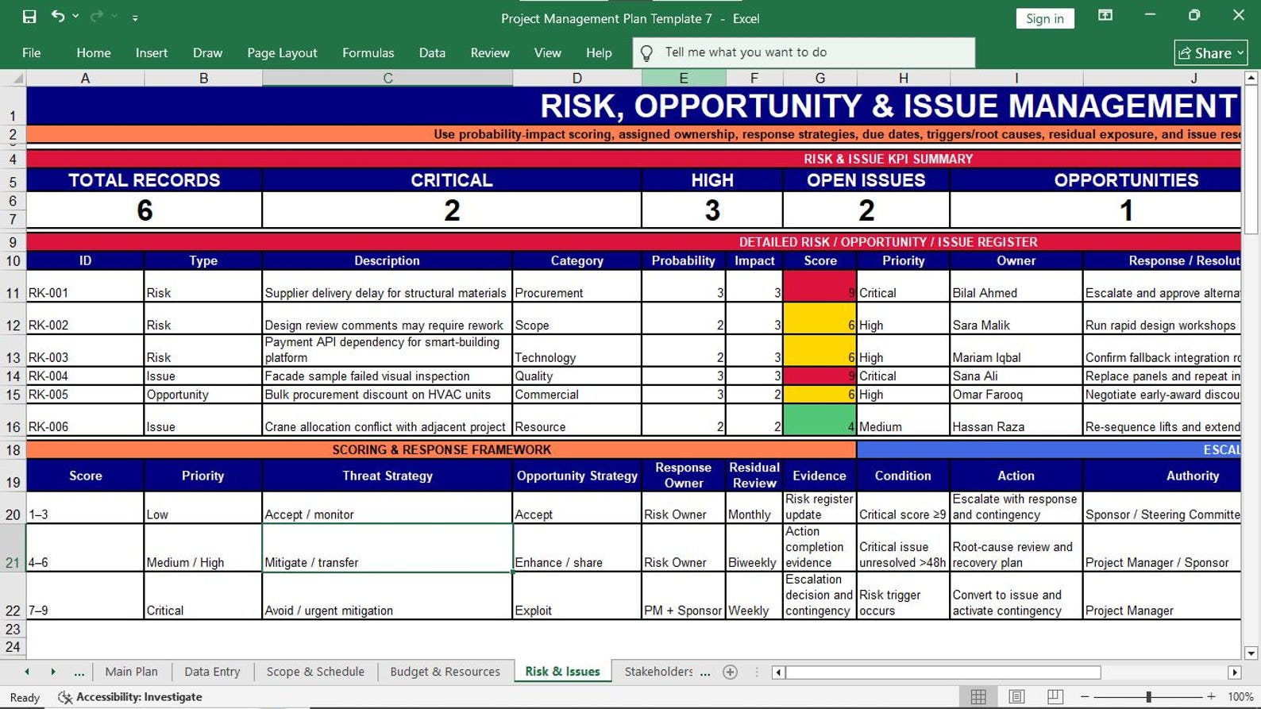Screen dimensions: 1261x709
Task: Click the Opportunity type cell for RK-005
Action: (203, 395)
